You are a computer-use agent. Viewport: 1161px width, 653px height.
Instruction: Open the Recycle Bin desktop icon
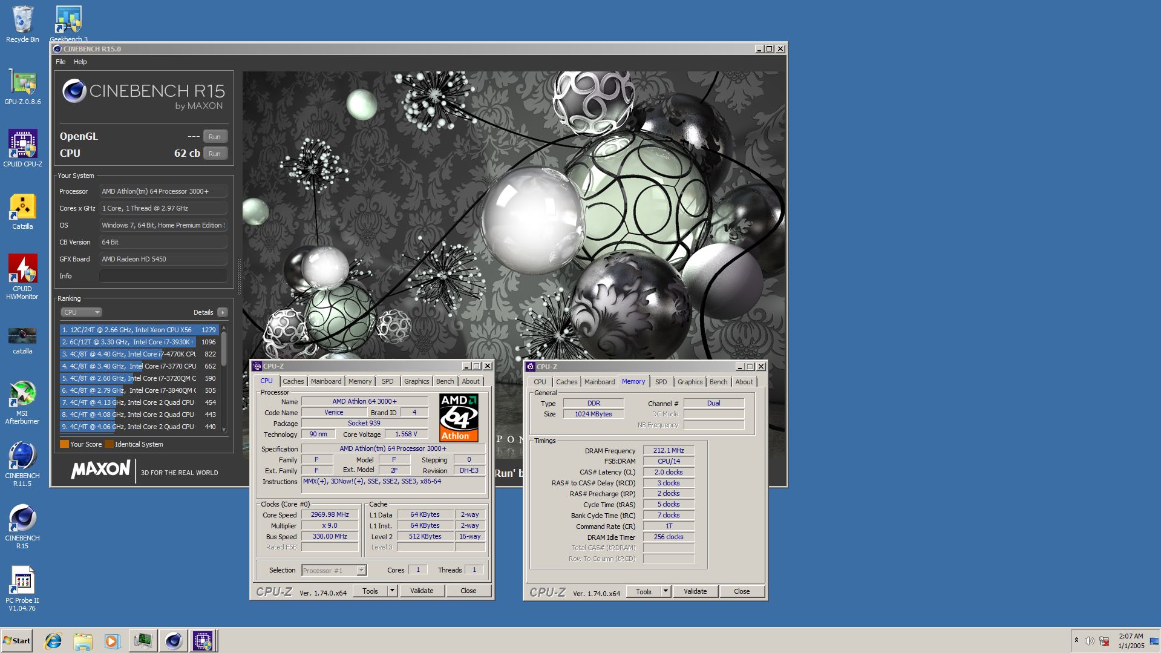click(22, 24)
